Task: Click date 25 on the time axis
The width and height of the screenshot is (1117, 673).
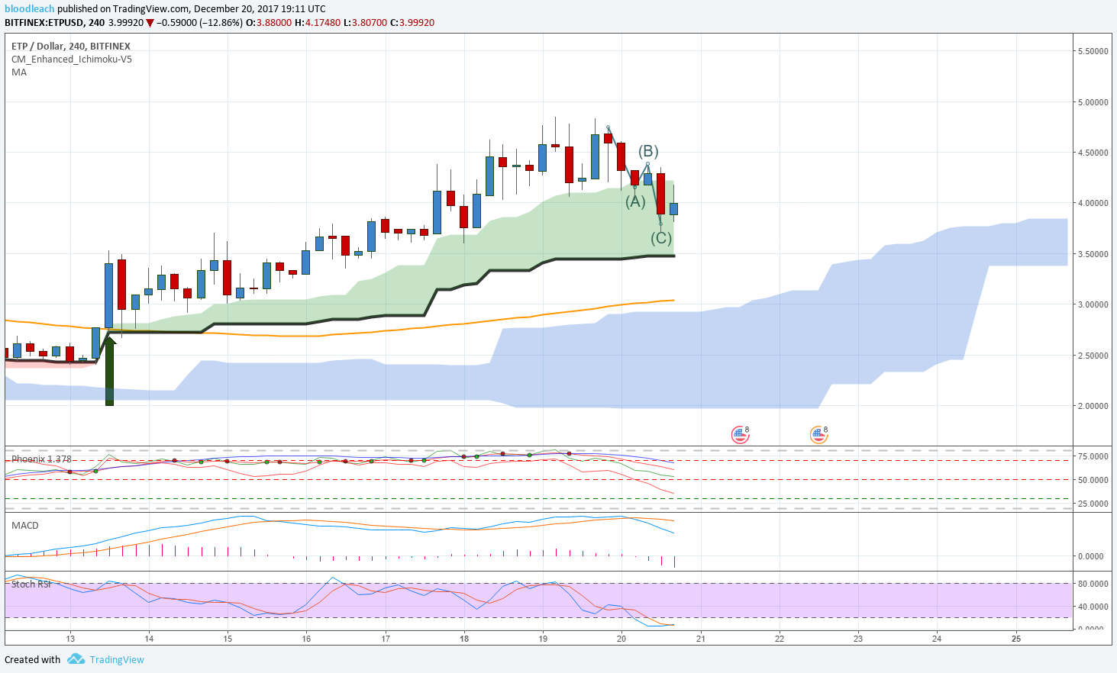Action: (x=1015, y=639)
